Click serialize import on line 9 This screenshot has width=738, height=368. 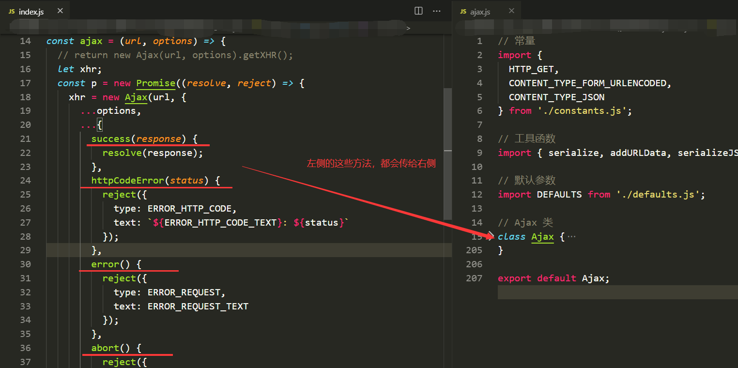[574, 153]
